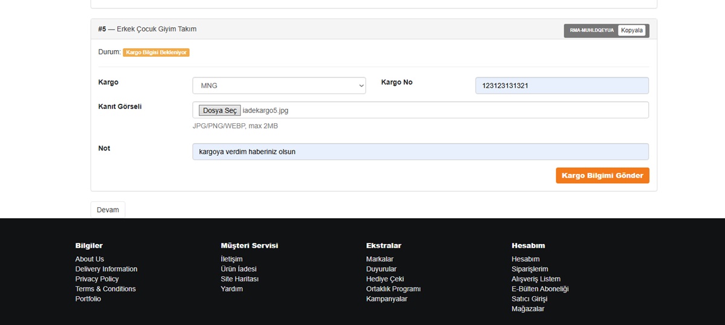Submit with Kargo Bilgimi Gönder button

602,176
